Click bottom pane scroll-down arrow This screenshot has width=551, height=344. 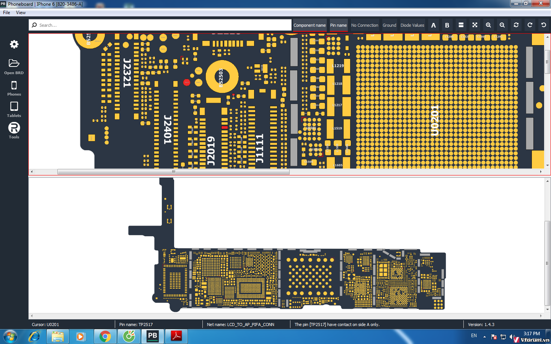548,310
